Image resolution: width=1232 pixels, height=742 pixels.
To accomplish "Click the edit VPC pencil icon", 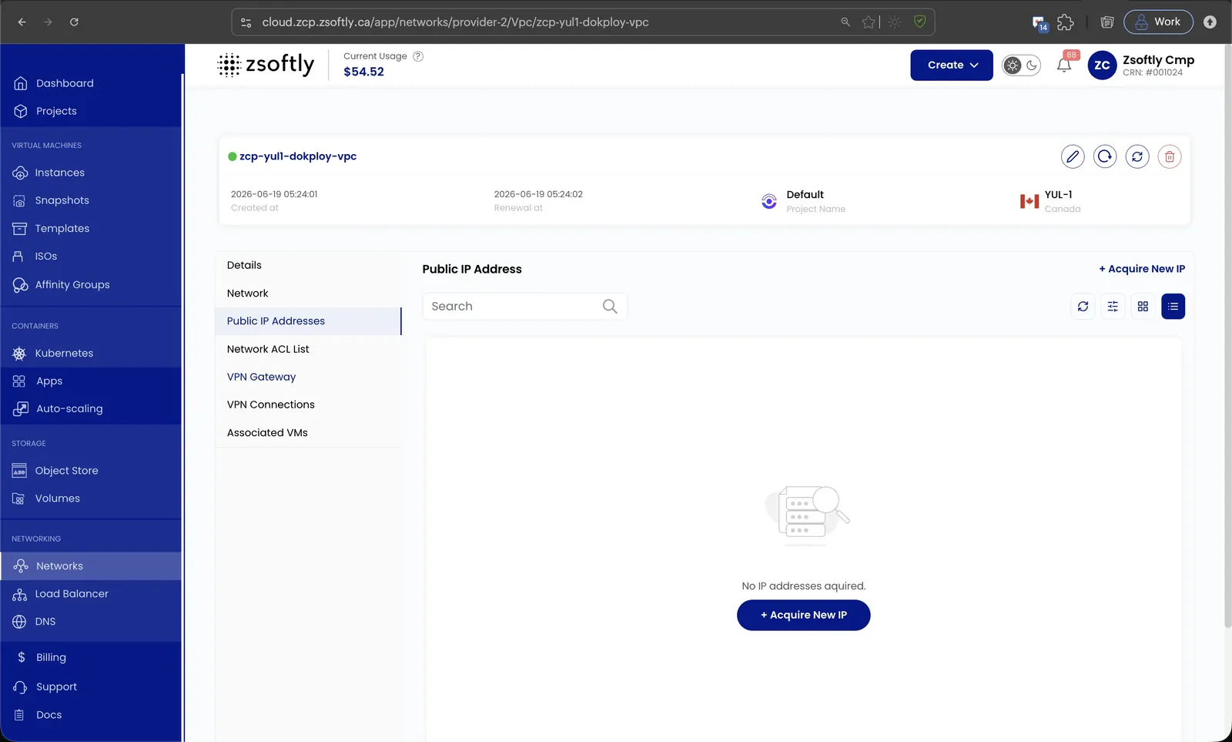I will (x=1073, y=156).
